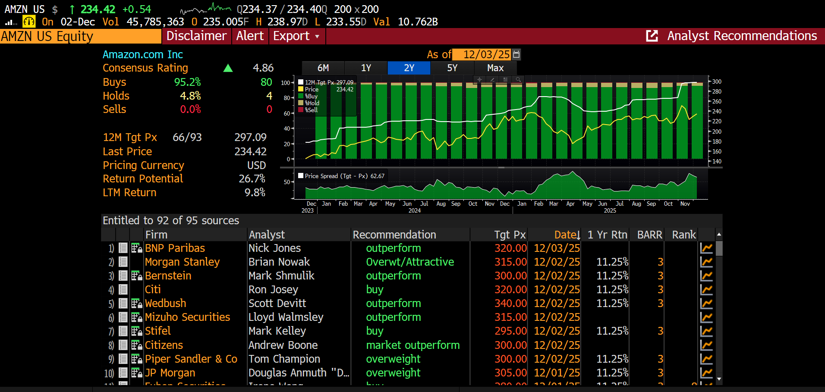825x392 pixels.
Task: Open the chart zoom magnifier tool
Action: (518, 80)
